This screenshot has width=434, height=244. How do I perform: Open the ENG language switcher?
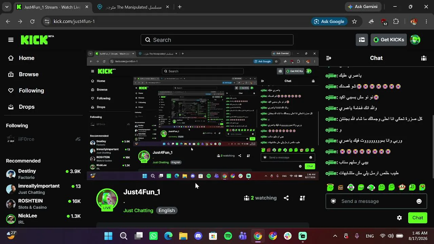pos(370,236)
